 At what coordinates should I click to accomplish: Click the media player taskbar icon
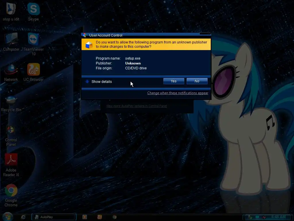85,217
